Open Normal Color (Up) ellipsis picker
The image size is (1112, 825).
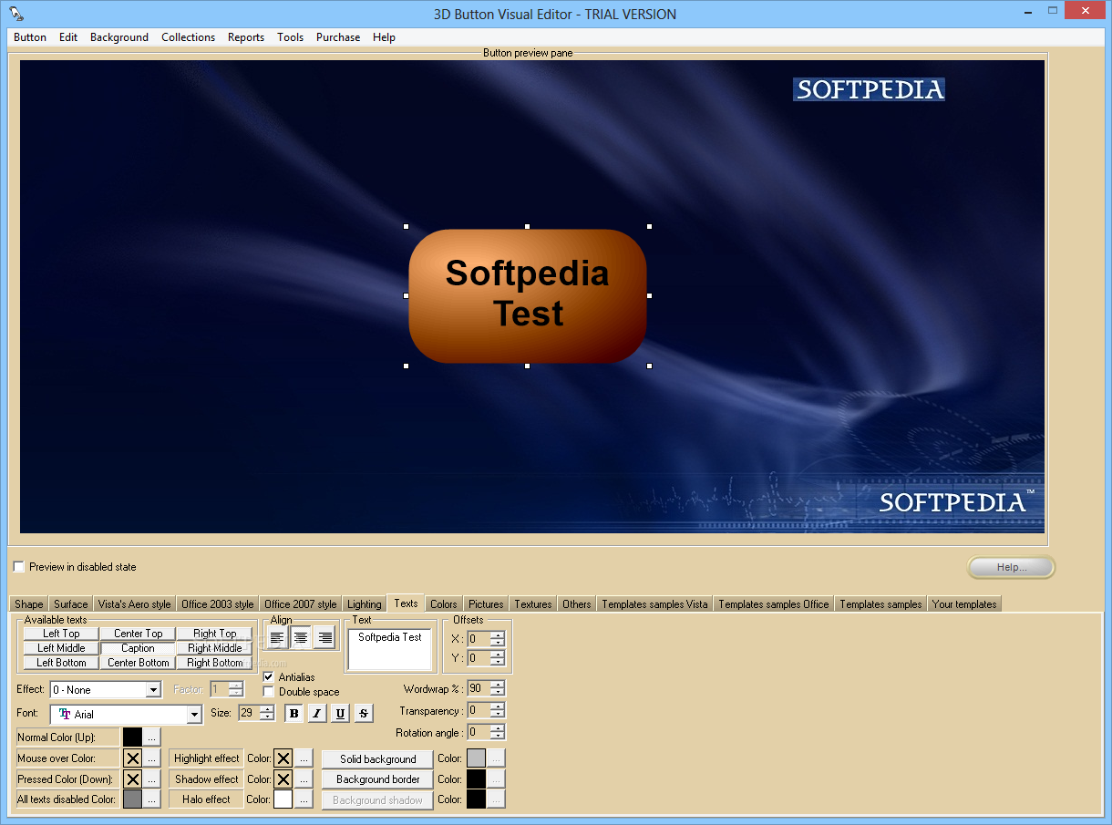[x=152, y=737]
